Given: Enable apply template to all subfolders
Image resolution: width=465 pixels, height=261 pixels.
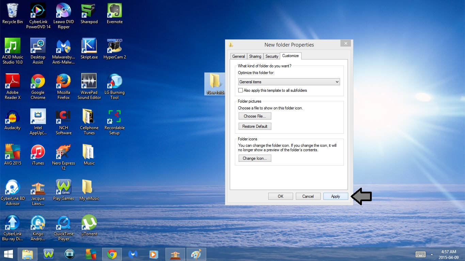Looking at the screenshot, I should click(x=241, y=90).
